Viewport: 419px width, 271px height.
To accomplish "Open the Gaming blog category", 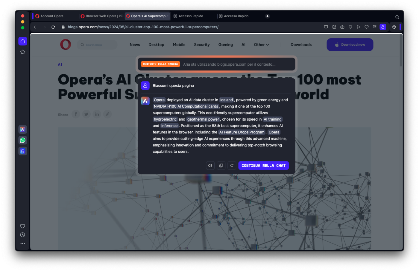I will tap(225, 44).
